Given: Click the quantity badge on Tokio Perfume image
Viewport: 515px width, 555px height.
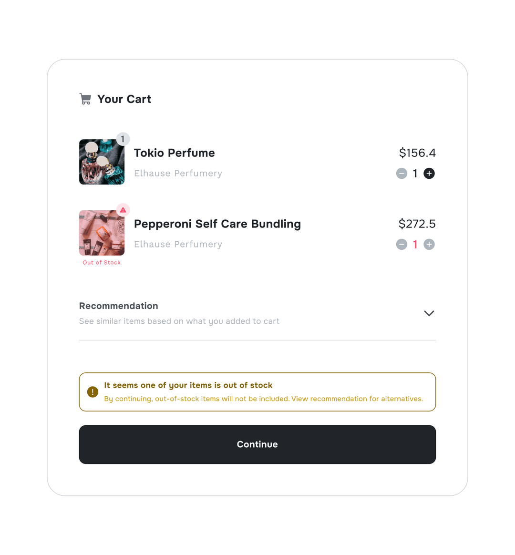Looking at the screenshot, I should 123,139.
